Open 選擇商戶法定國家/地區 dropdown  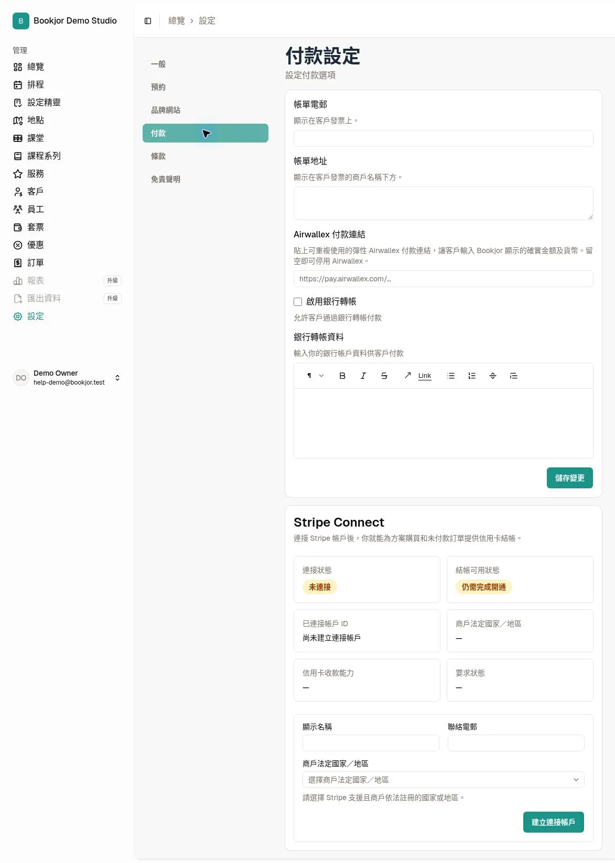tap(444, 780)
